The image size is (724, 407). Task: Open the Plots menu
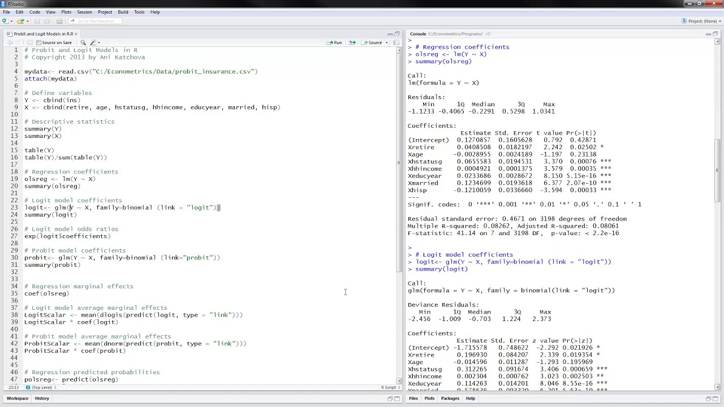pyautogui.click(x=66, y=12)
